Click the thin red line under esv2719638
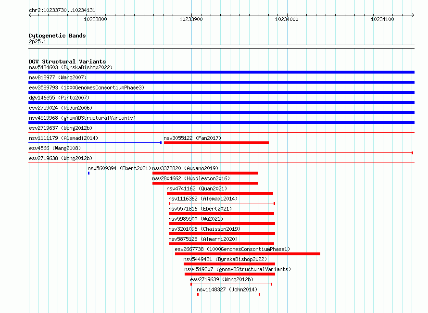 (221, 163)
